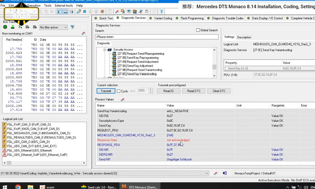The height and width of the screenshot is (189, 315).
Task: Select [27 0A] Send Key Adjustment
Action: pos(136,66)
